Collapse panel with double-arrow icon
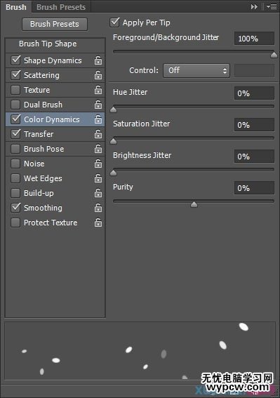This screenshot has height=398, width=280. click(x=254, y=7)
